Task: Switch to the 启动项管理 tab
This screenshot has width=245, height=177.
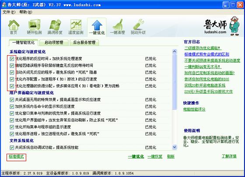Action: pos(54,42)
